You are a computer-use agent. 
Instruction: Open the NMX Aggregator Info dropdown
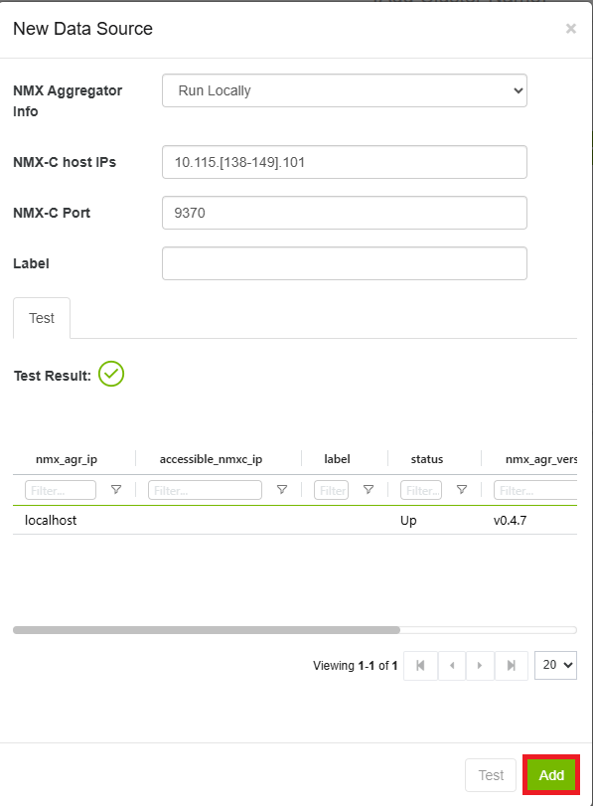[345, 90]
